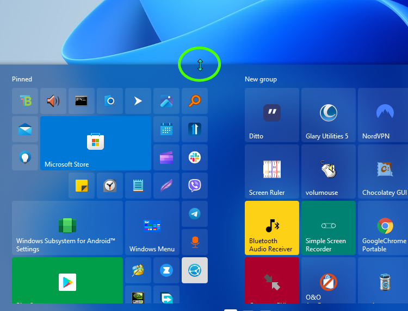Viewport: 408px width, 311px height.
Task: Open the yellow Sticky Notes tile
Action: pyautogui.click(x=82, y=186)
